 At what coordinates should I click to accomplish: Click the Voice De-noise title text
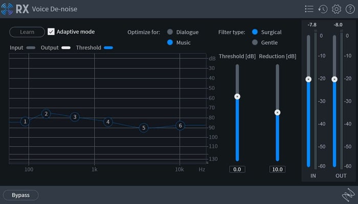[x=55, y=9]
